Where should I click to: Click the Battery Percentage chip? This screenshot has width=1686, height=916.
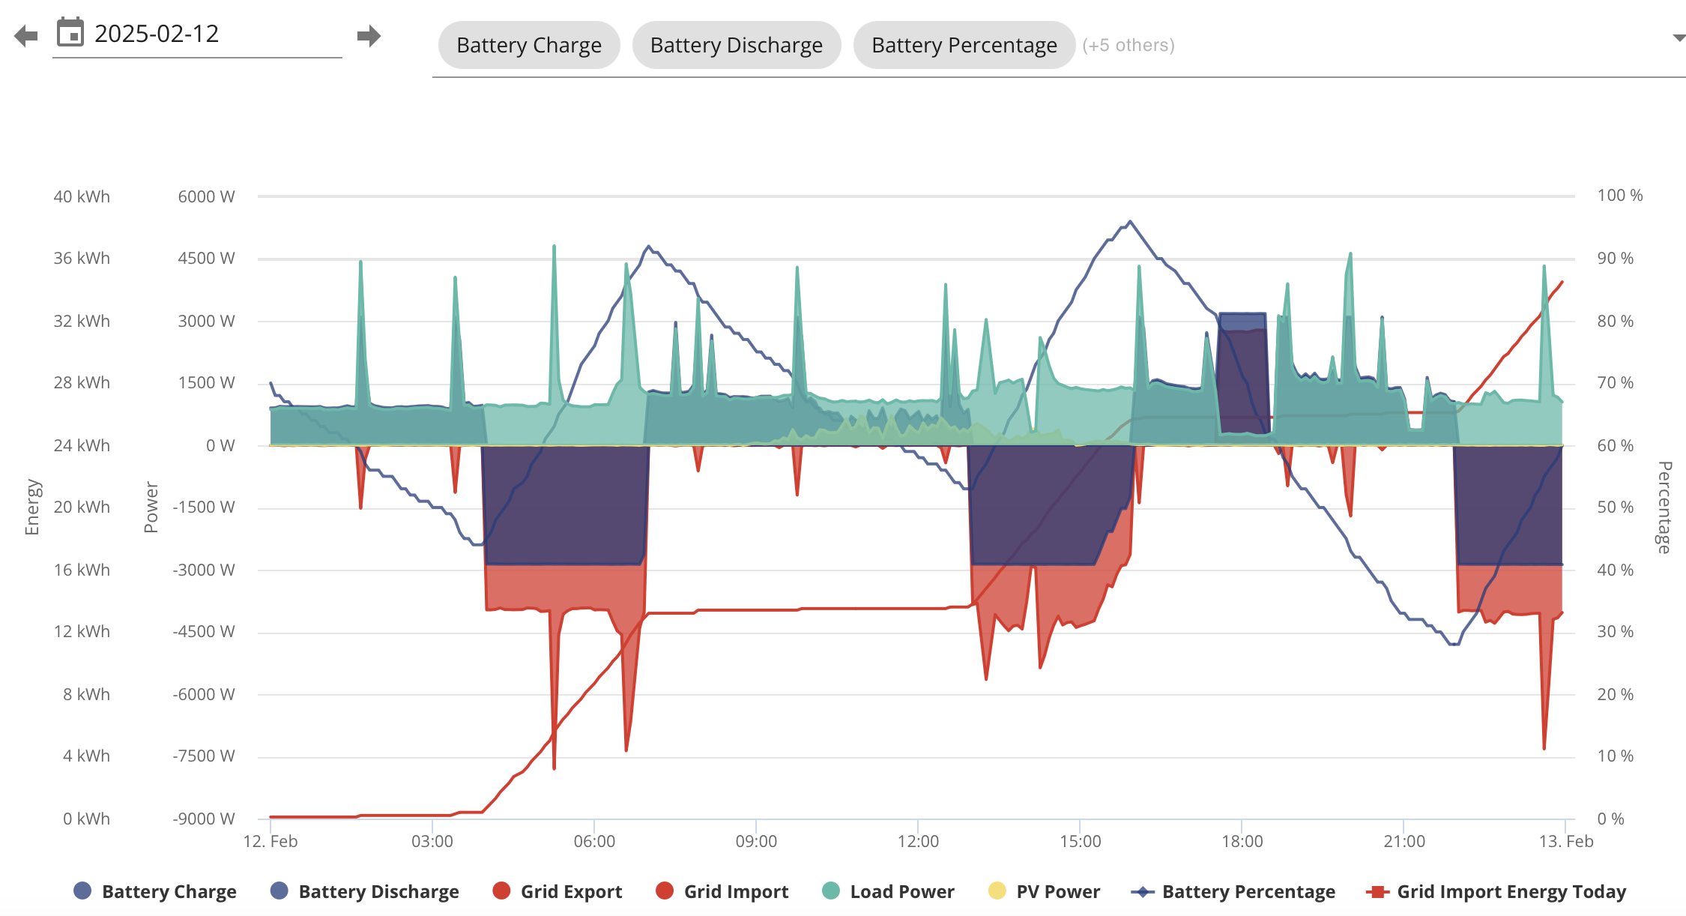coord(964,45)
